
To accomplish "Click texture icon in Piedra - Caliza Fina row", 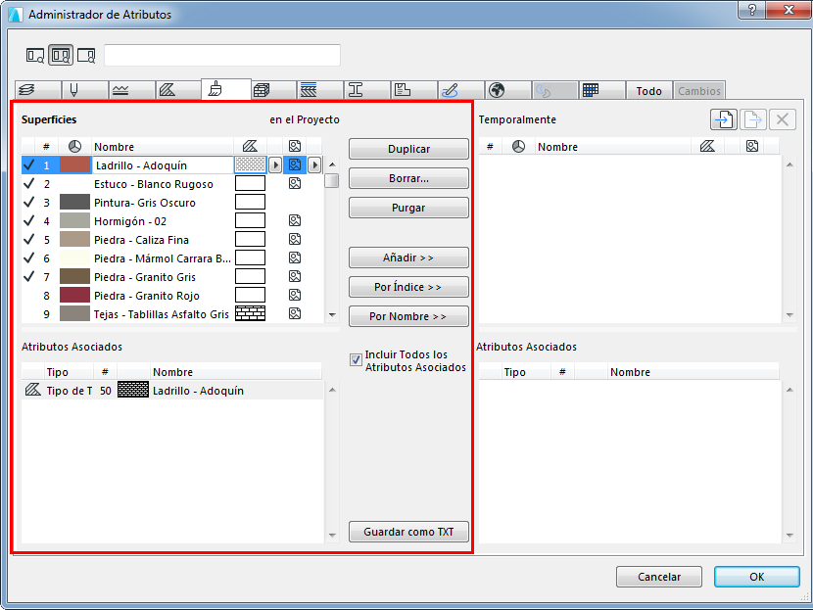I will click(x=295, y=240).
